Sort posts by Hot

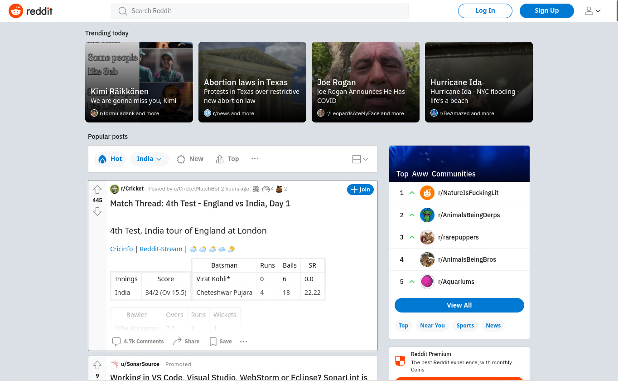pyautogui.click(x=110, y=159)
